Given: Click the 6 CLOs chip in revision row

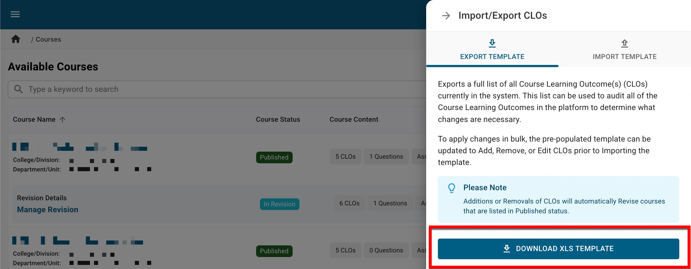Looking at the screenshot, I should pyautogui.click(x=349, y=203).
